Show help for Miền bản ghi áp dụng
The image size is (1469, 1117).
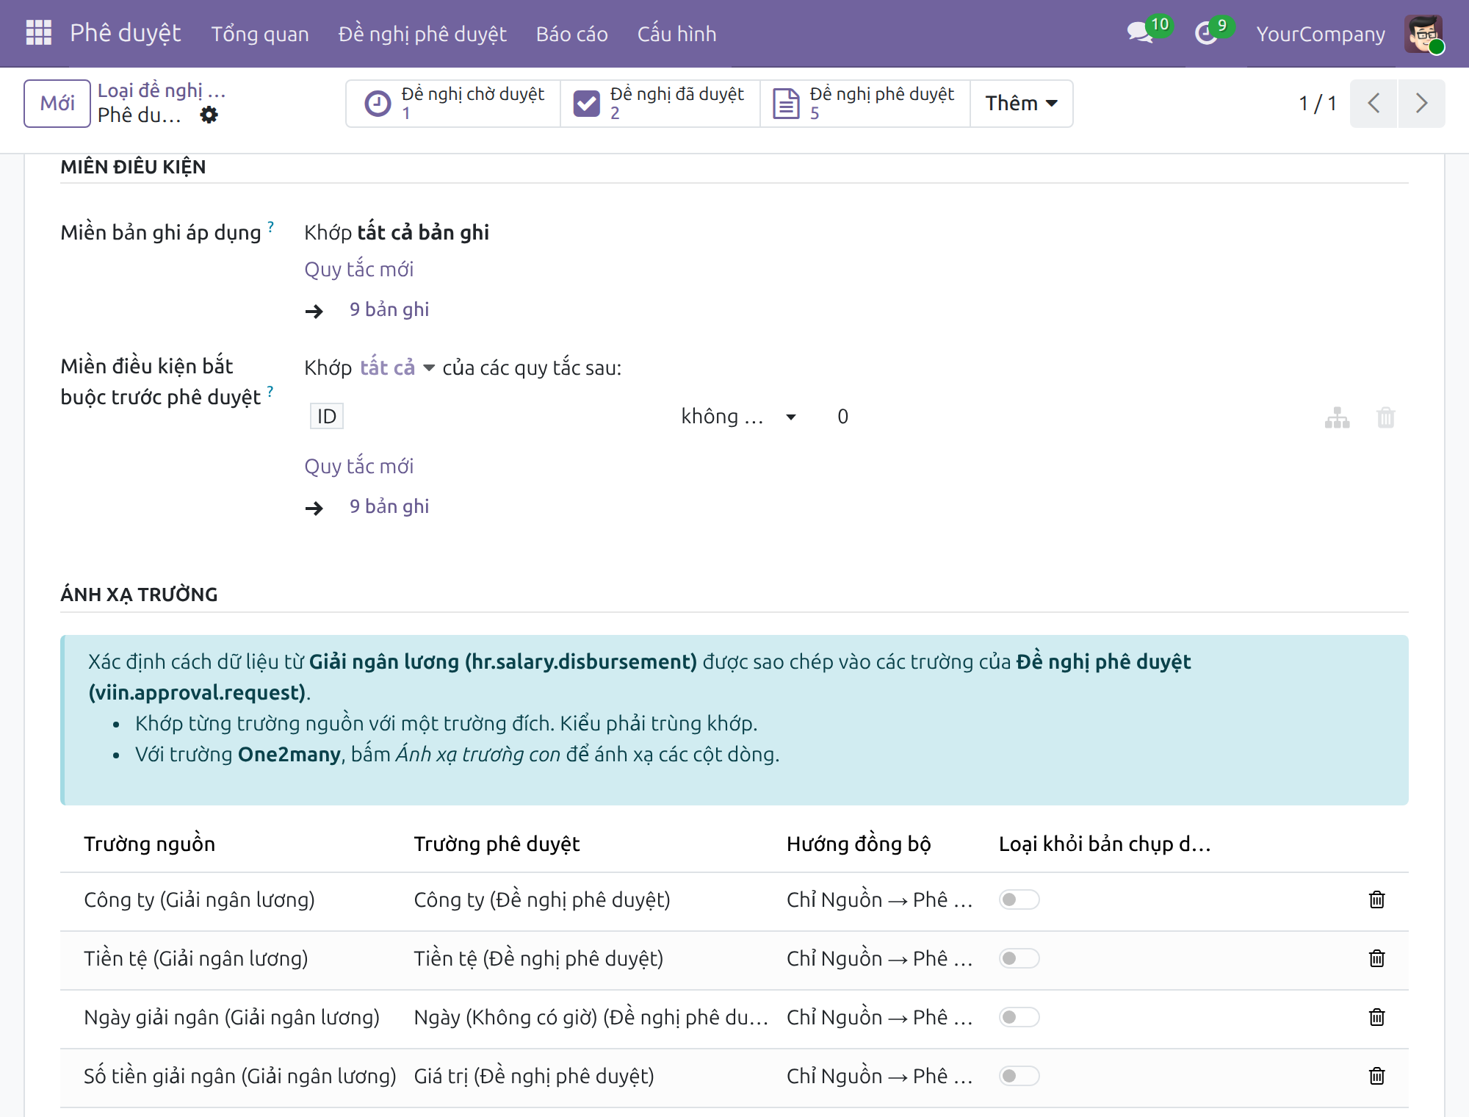(270, 227)
